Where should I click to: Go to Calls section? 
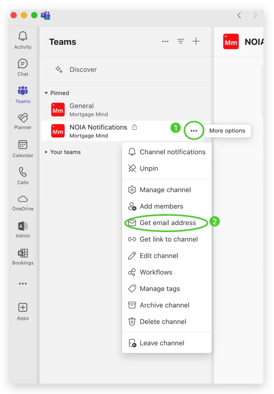(23, 175)
